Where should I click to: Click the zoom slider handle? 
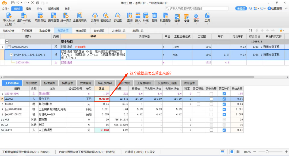click(x=267, y=152)
